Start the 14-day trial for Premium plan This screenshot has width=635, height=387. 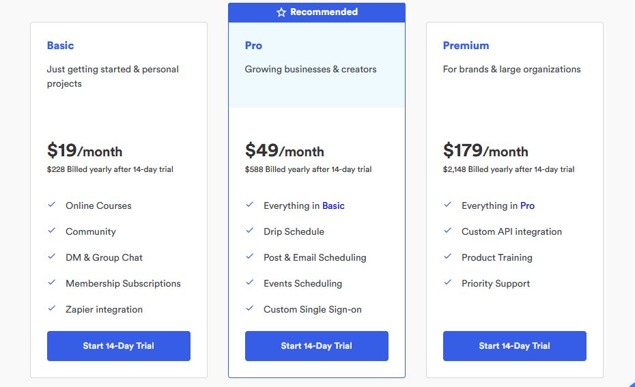point(515,346)
